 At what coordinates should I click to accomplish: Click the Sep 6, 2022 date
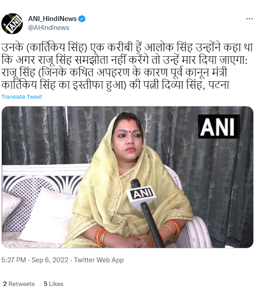pyautogui.click(x=50, y=260)
